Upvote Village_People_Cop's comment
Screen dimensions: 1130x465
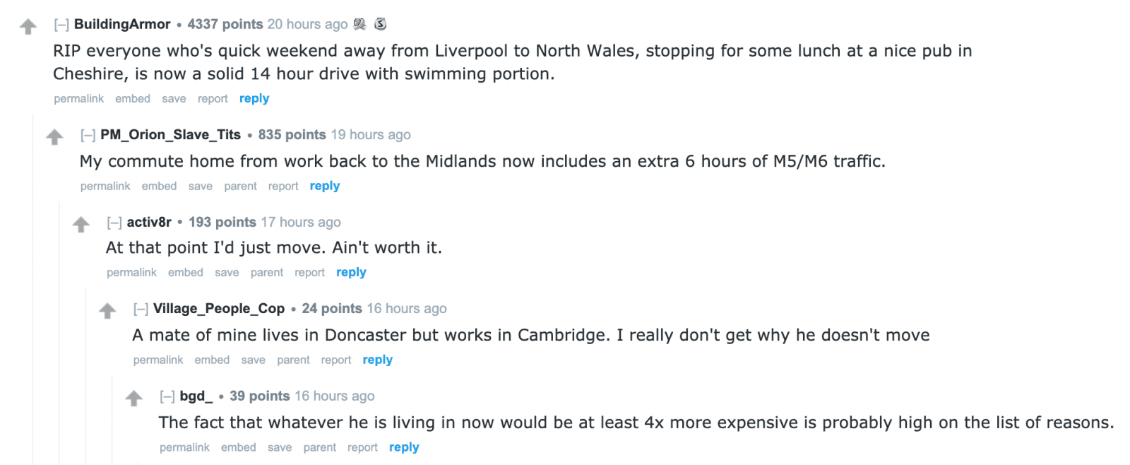tap(107, 311)
